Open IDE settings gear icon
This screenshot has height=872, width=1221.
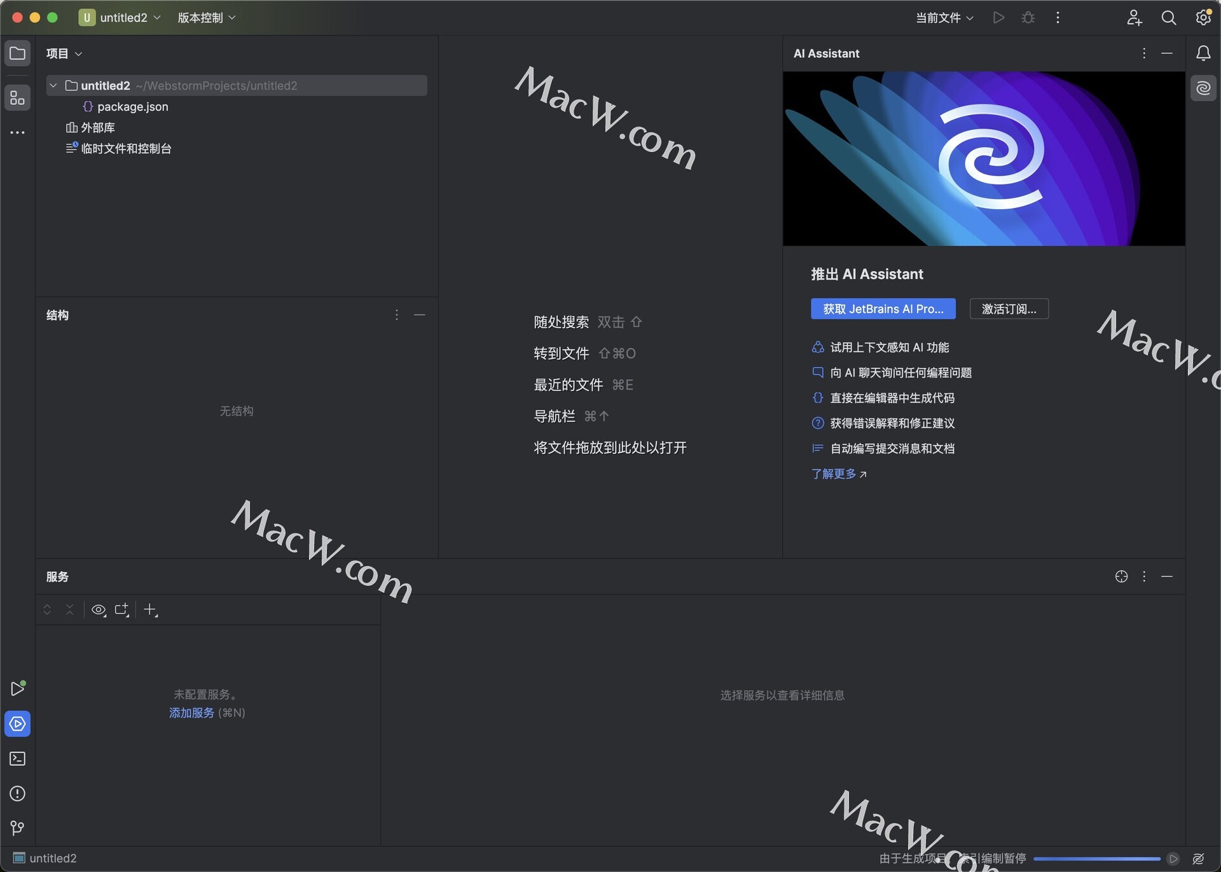(x=1203, y=18)
